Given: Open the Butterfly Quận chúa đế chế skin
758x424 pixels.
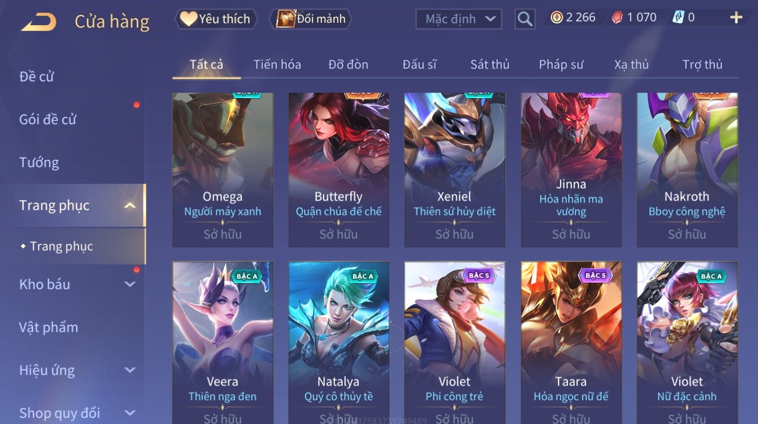Looking at the screenshot, I should pyautogui.click(x=339, y=170).
